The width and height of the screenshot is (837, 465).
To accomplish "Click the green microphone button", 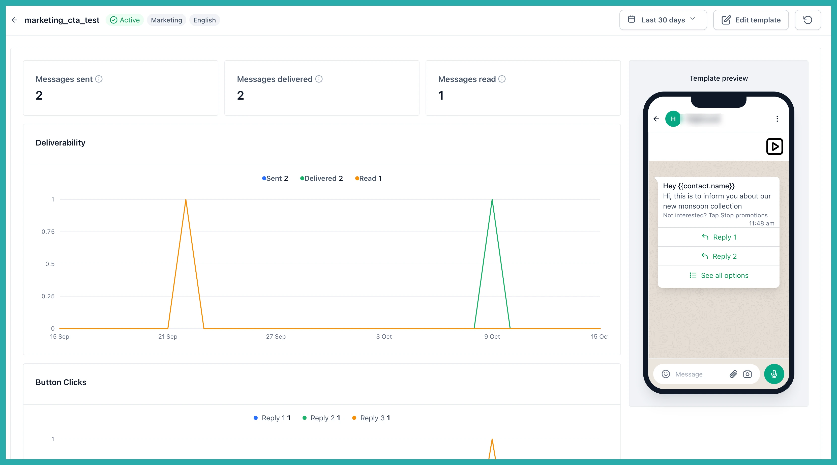I will 774,374.
